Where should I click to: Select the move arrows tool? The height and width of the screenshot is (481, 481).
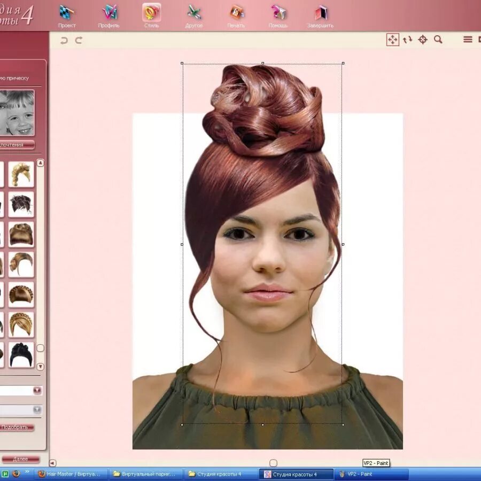[393, 40]
